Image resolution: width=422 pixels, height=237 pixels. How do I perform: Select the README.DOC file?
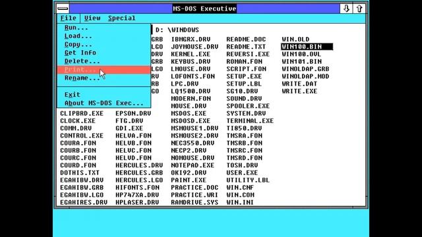pyautogui.click(x=246, y=39)
